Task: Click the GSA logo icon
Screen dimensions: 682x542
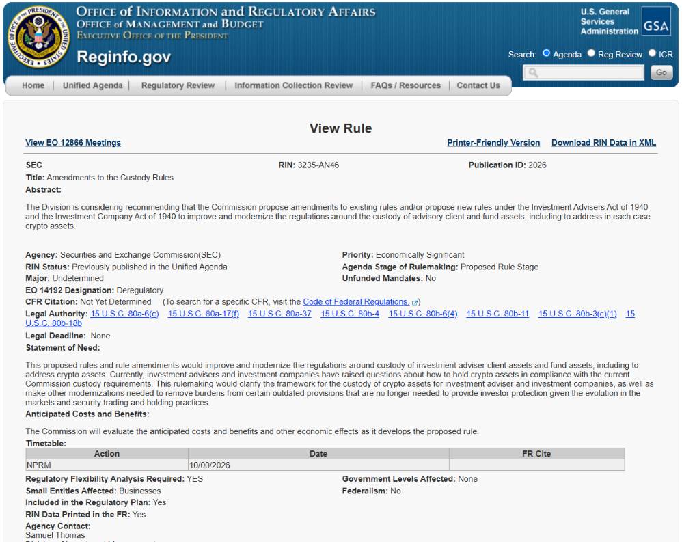Action: [656, 21]
